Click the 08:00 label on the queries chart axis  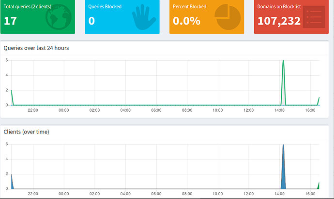coord(187,110)
